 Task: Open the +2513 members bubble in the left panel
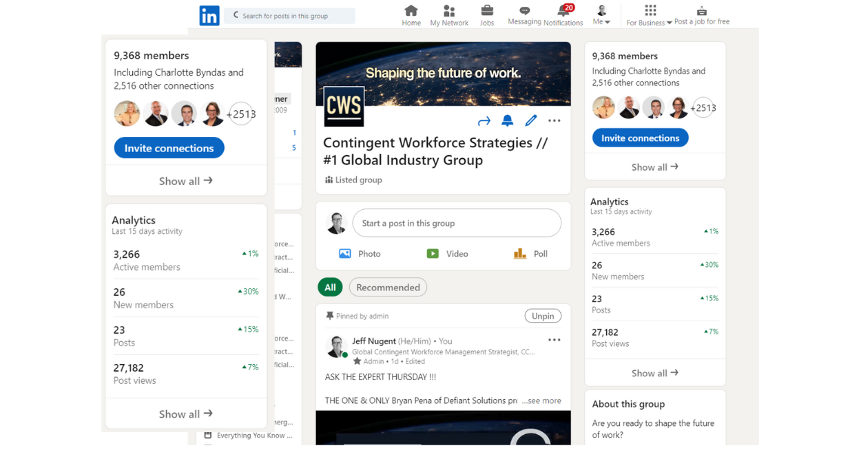pyautogui.click(x=241, y=114)
